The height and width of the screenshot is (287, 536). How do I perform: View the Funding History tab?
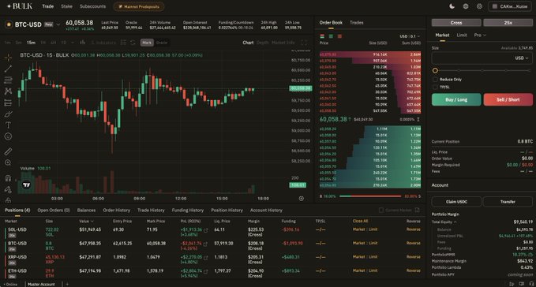tap(188, 211)
